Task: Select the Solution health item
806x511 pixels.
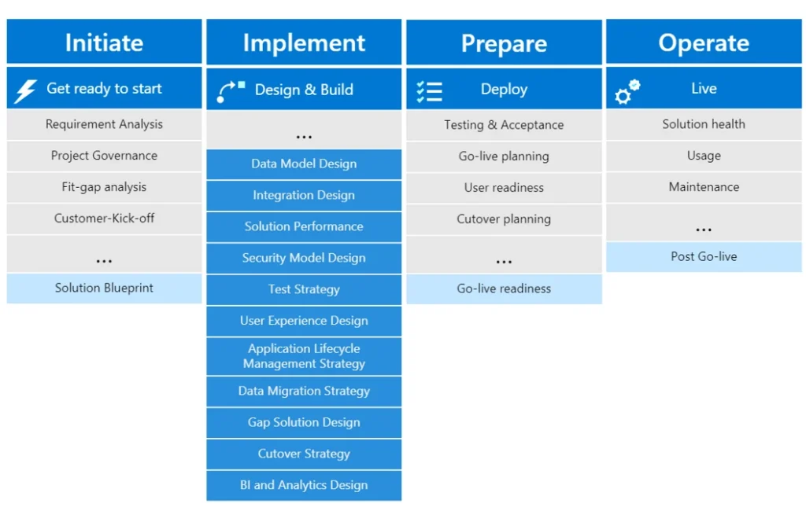Action: pos(704,125)
